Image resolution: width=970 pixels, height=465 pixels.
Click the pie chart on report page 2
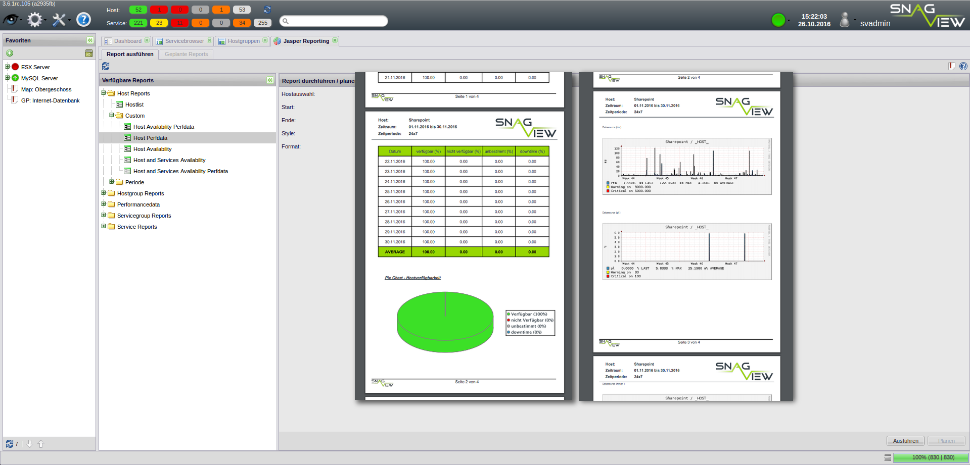click(x=445, y=322)
